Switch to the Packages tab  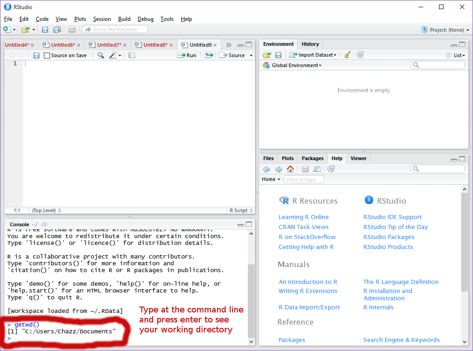pos(313,158)
